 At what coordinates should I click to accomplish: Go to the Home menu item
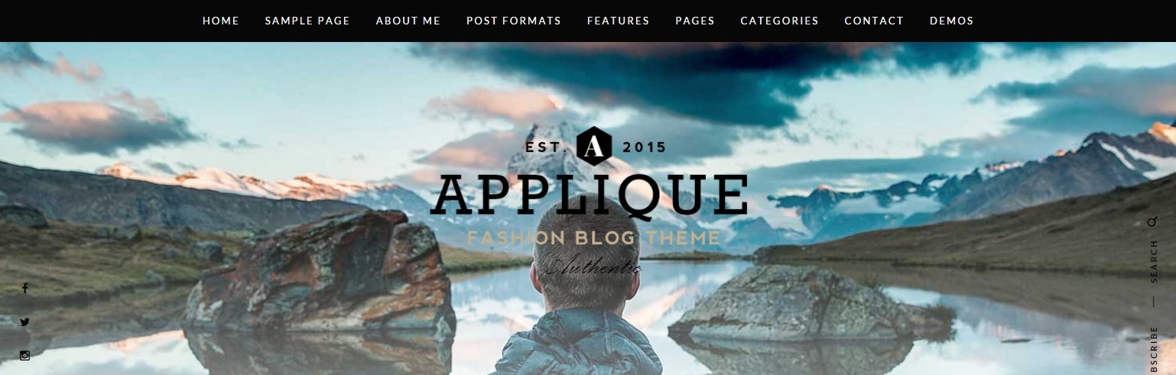pyautogui.click(x=221, y=21)
